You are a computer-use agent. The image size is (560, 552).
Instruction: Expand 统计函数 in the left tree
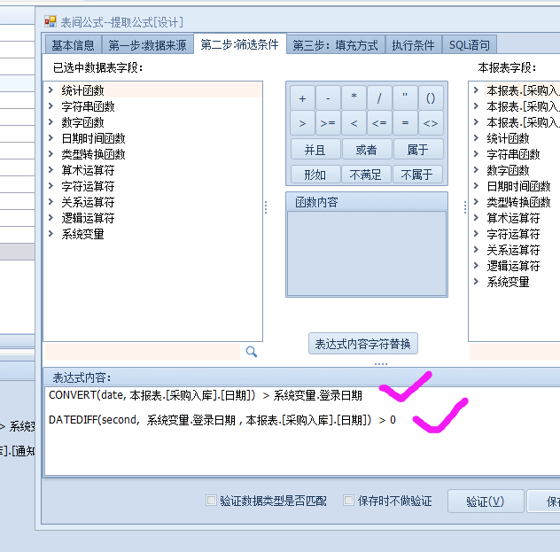[x=51, y=90]
